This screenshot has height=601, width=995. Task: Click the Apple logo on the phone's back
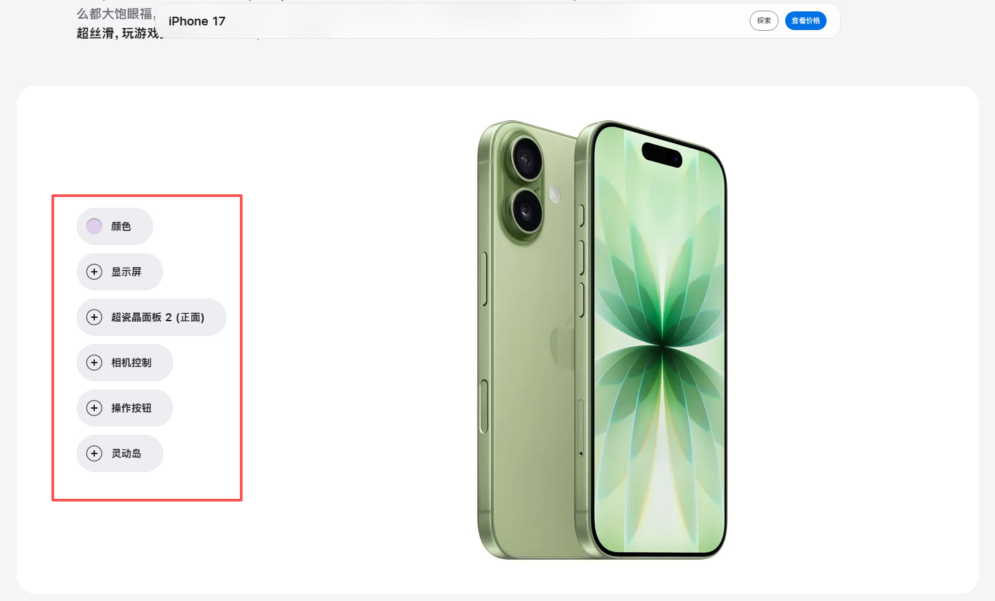click(563, 342)
